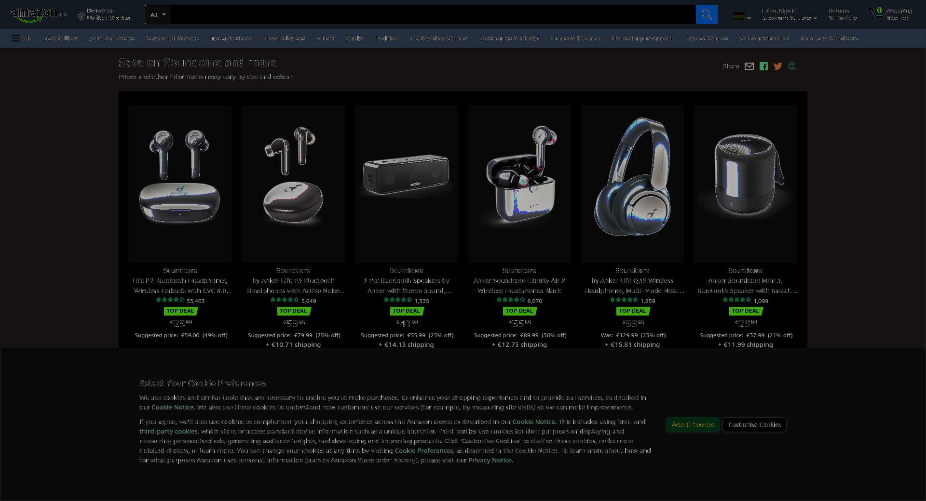This screenshot has width=926, height=501.
Task: Click Deliver to United States
Action: click(x=104, y=14)
